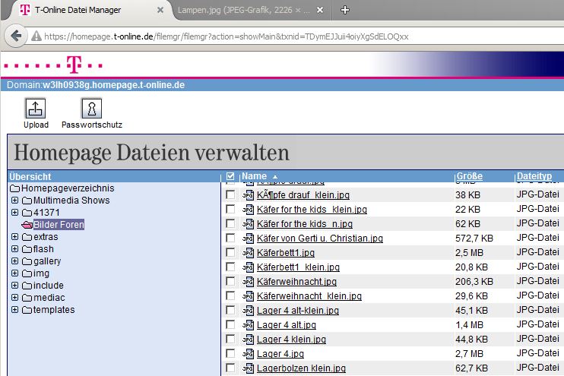Click JPG icon of Käfer for the kids_klein.jpg
Image resolution: width=564 pixels, height=376 pixels.
click(x=249, y=210)
